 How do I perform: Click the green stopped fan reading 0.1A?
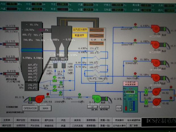coord(97,99)
